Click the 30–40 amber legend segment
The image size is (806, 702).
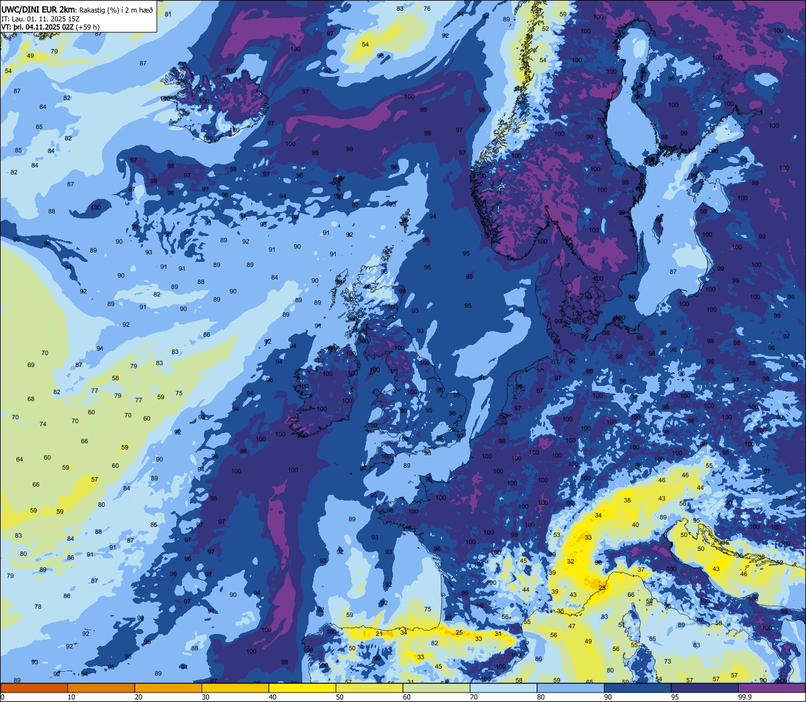[x=235, y=688]
